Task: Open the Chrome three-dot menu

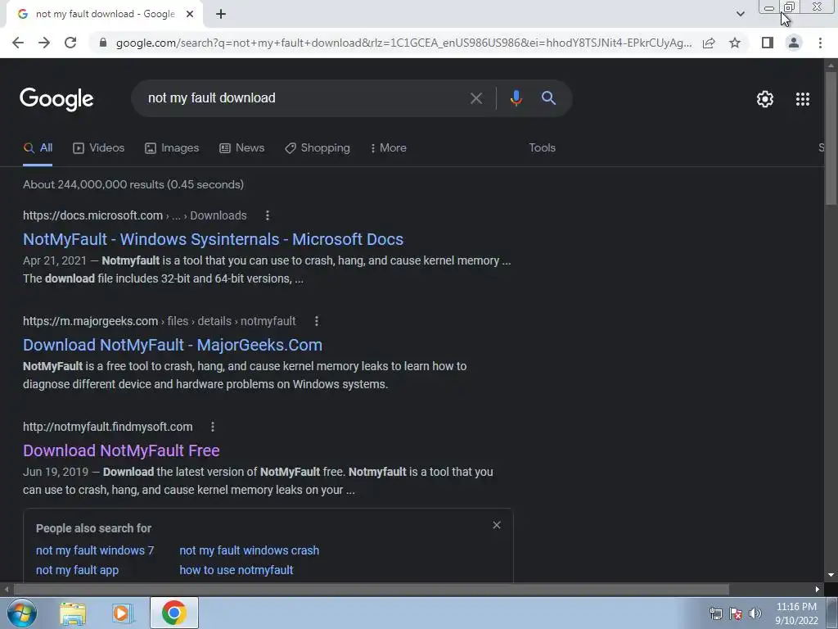Action: pyautogui.click(x=820, y=43)
